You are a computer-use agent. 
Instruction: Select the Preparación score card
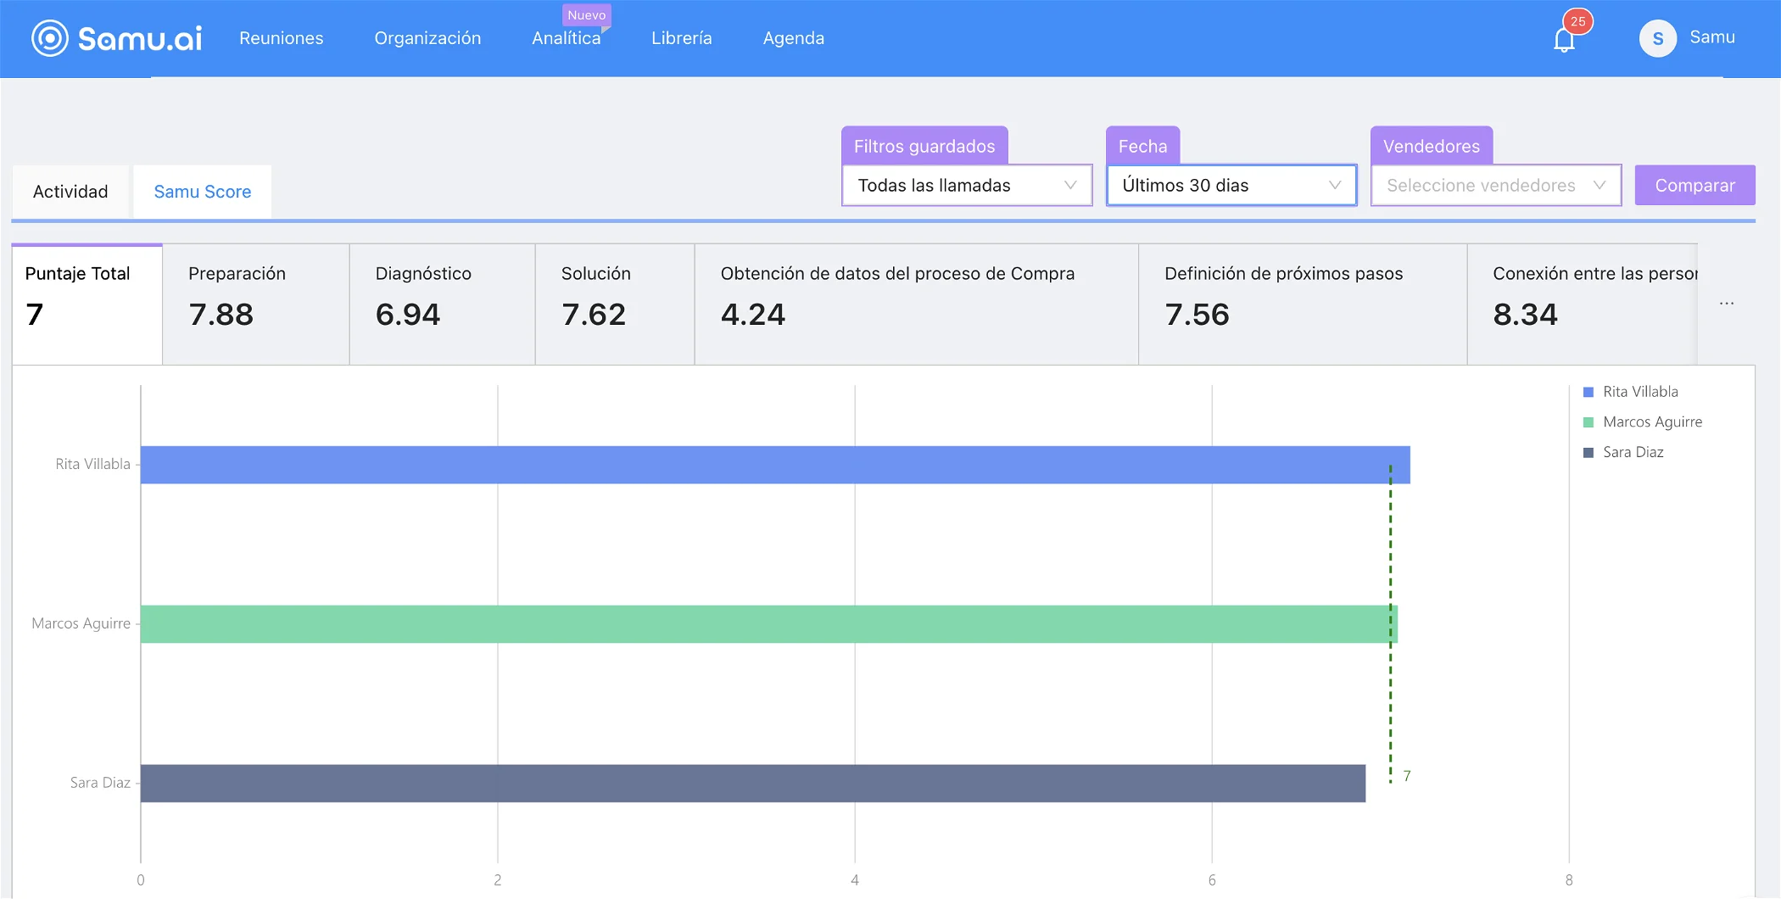coord(255,304)
